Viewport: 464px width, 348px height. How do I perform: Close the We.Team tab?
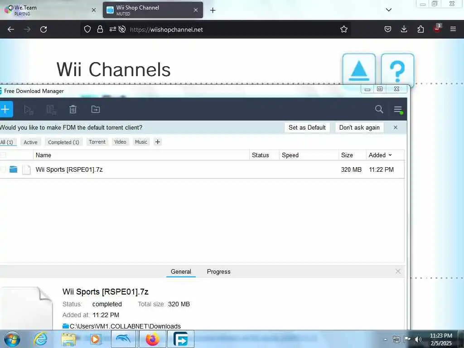pos(93,10)
